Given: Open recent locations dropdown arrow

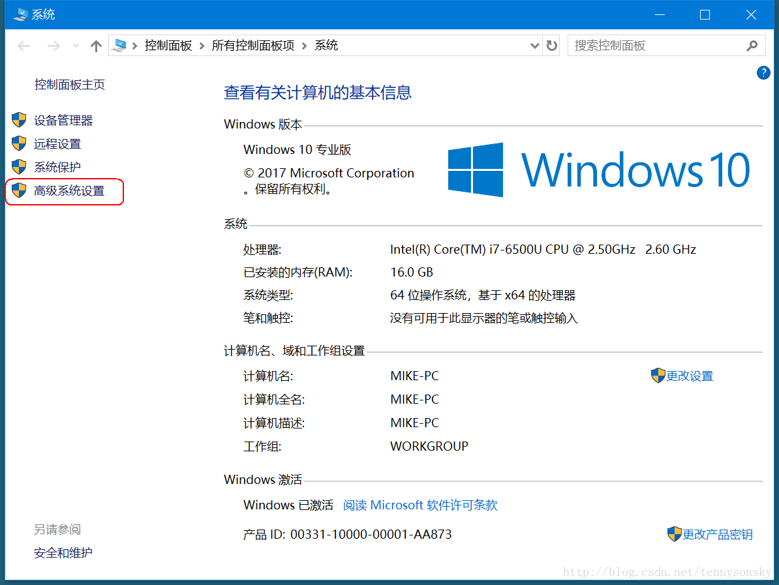Looking at the screenshot, I should 76,46.
